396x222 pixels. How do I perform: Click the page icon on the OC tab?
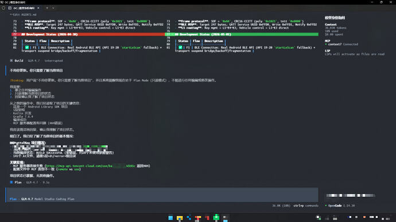click(x=10, y=8)
